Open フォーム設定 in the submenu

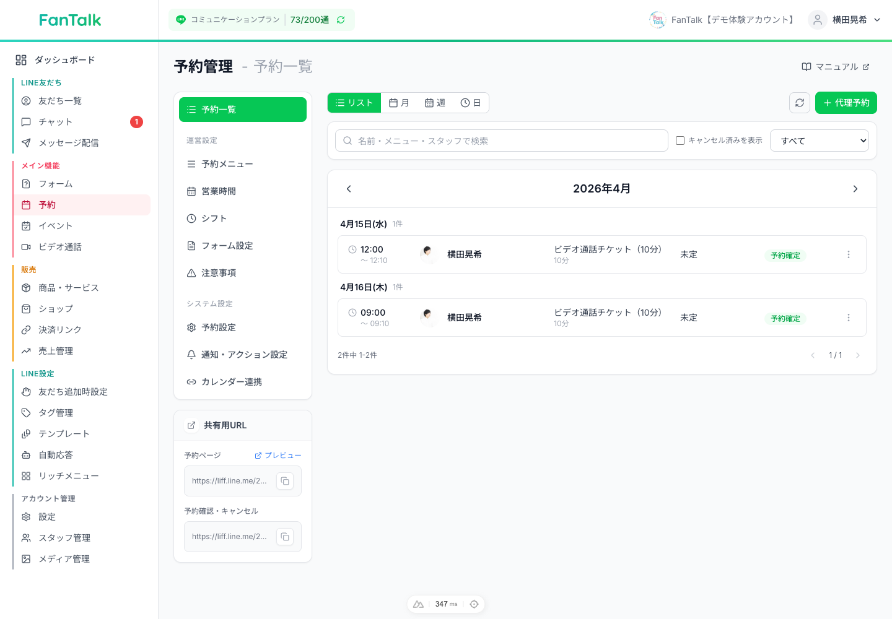coord(243,246)
